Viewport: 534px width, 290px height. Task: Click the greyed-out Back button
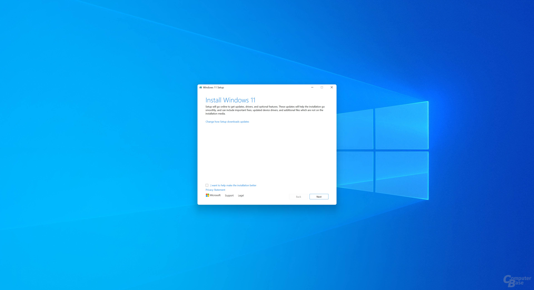click(x=298, y=197)
